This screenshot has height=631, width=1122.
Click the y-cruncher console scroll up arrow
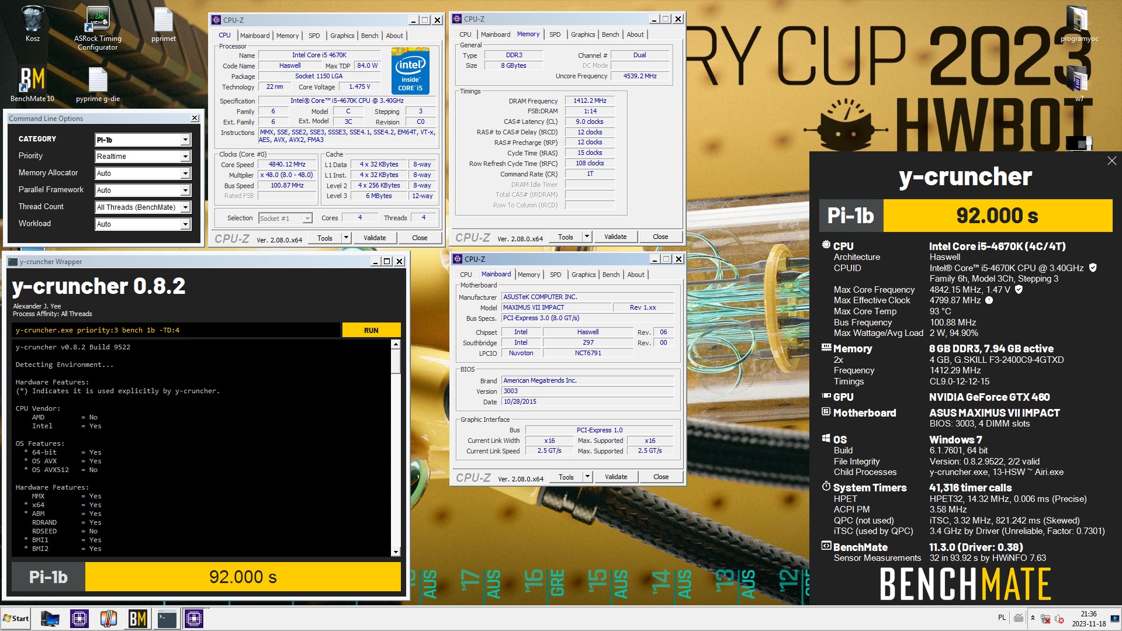click(x=396, y=344)
